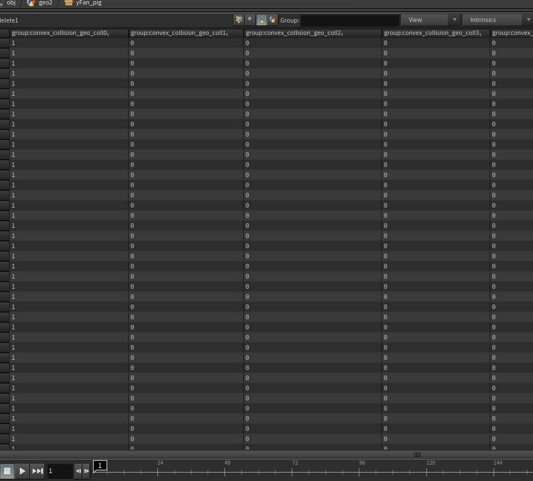Screen dimensions: 533x481
Task: Step back one frame
Action: point(78,471)
